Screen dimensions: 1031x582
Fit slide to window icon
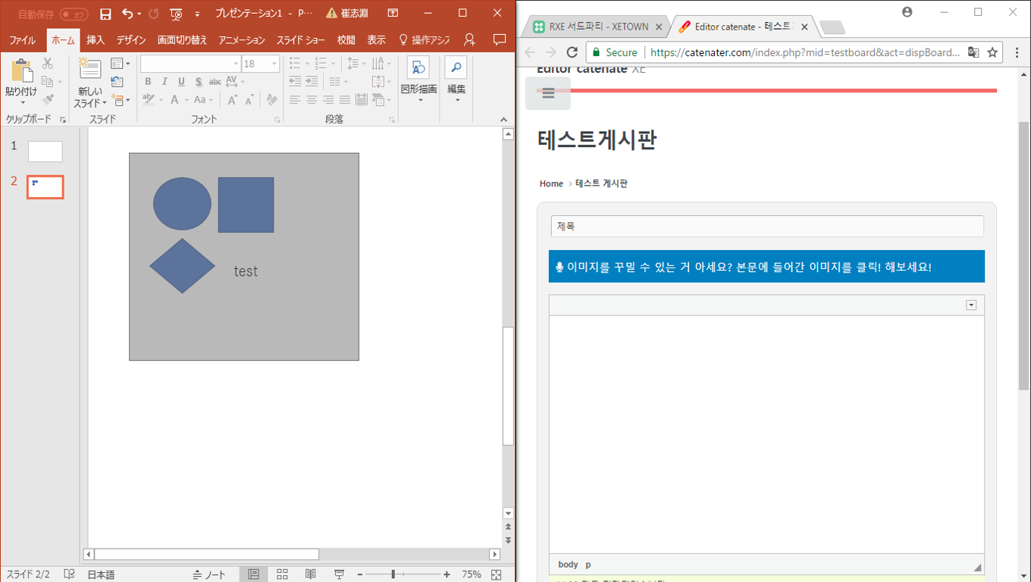pos(497,574)
